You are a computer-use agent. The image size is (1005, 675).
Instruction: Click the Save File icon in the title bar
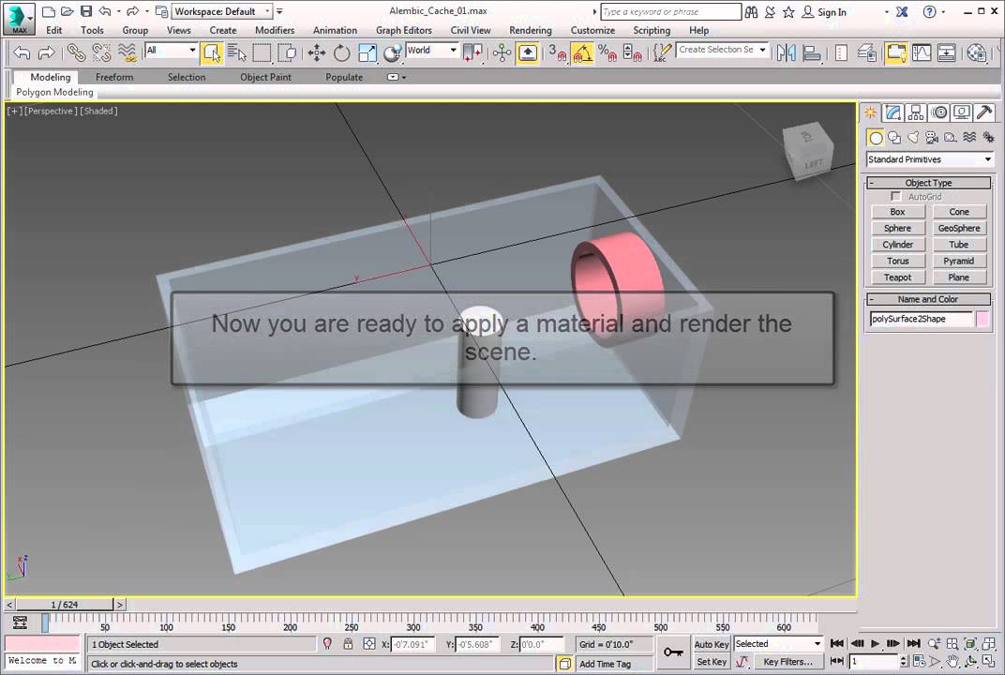click(85, 11)
